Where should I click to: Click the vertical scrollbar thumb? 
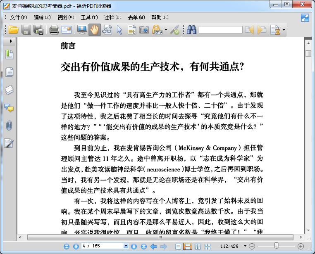click(308, 54)
